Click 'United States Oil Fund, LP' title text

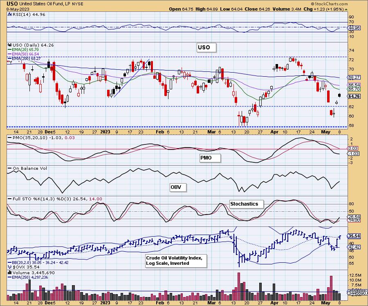(x=44, y=4)
